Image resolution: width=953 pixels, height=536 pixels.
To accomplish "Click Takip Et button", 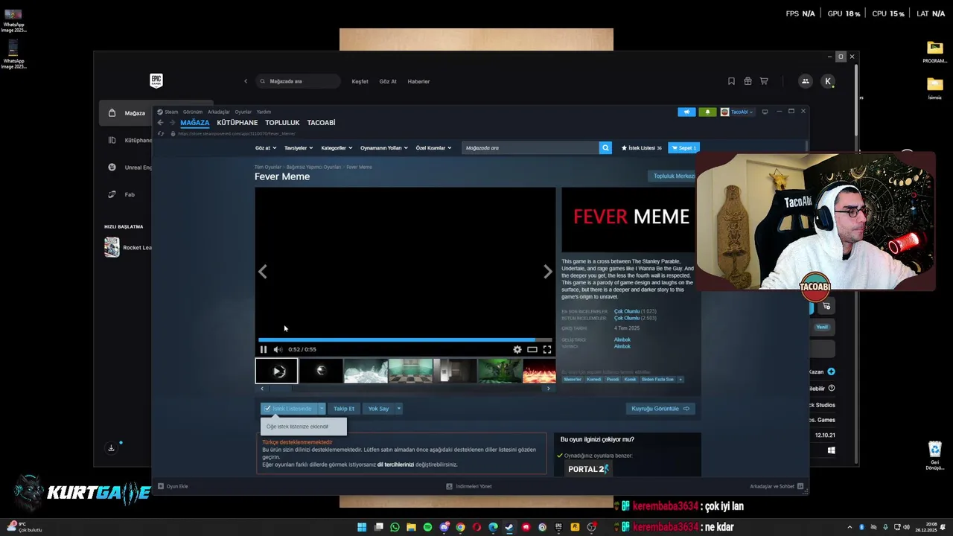I will click(x=344, y=408).
